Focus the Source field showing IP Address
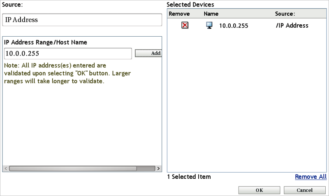Screen dimensions: 329x196 click(82, 20)
